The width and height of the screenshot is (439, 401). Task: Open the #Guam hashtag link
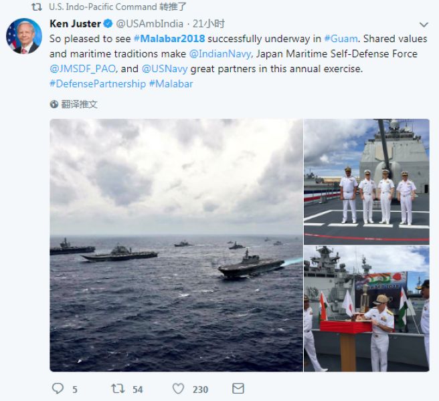click(341, 39)
